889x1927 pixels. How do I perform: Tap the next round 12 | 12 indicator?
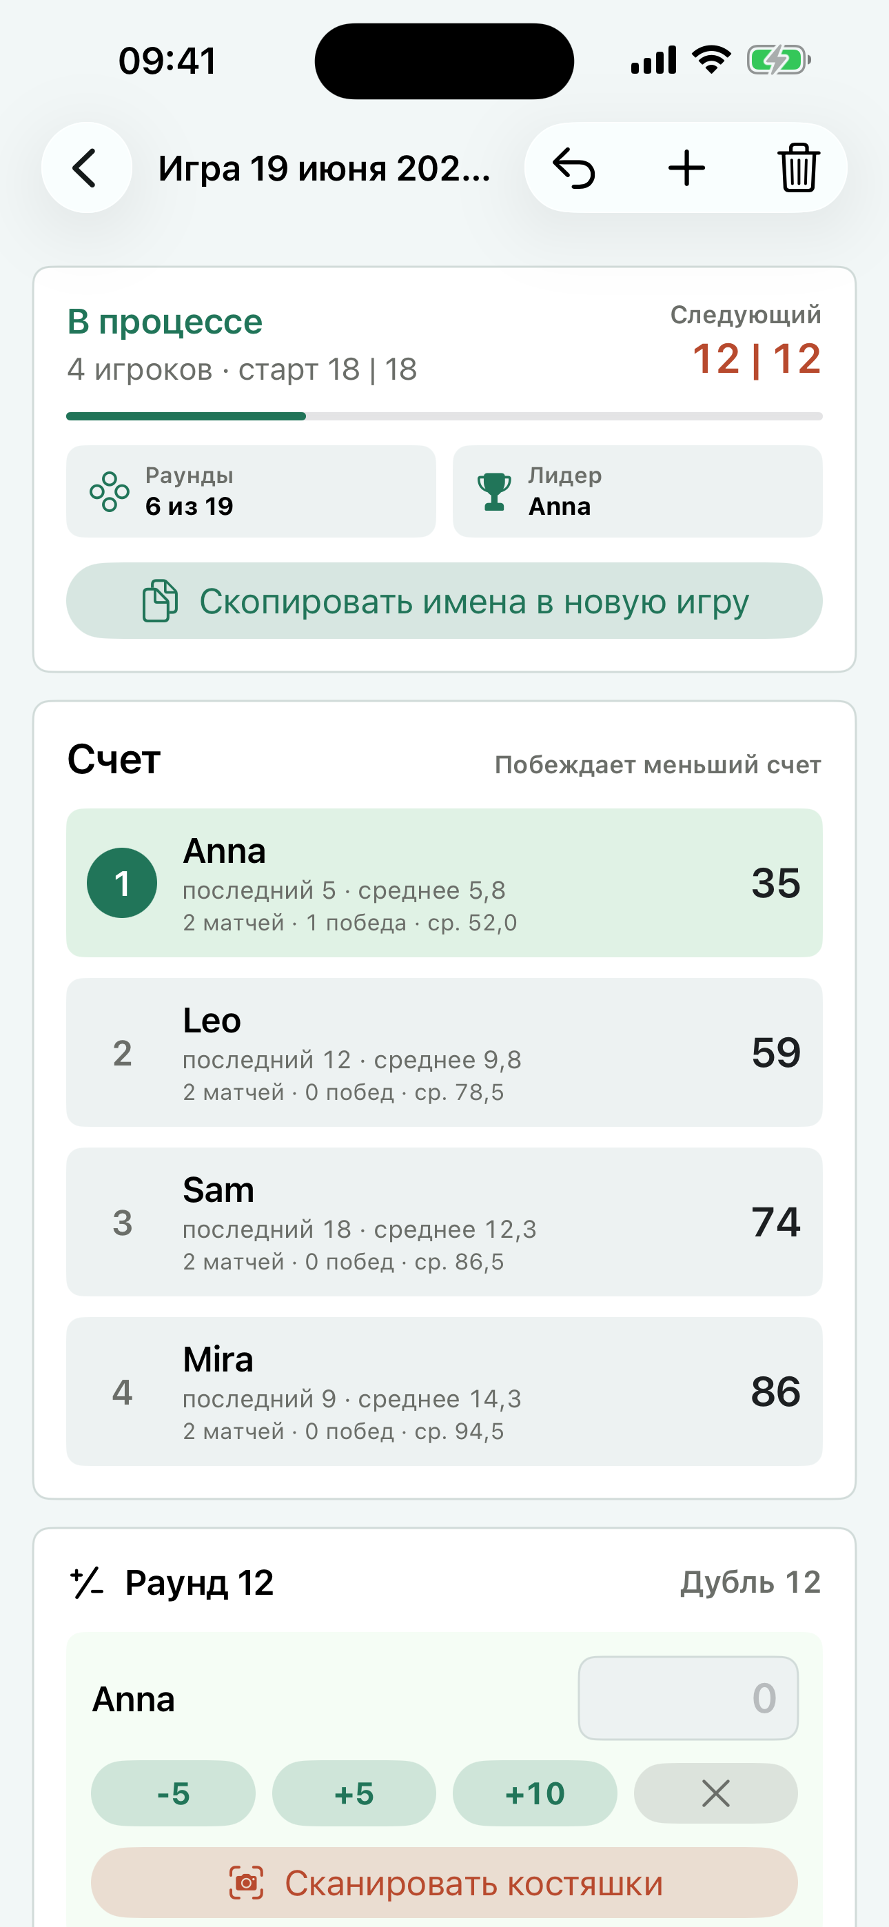[757, 359]
